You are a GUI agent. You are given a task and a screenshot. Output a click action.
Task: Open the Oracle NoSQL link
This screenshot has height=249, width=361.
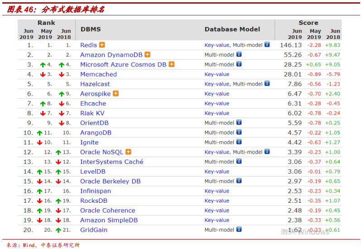click(101, 152)
